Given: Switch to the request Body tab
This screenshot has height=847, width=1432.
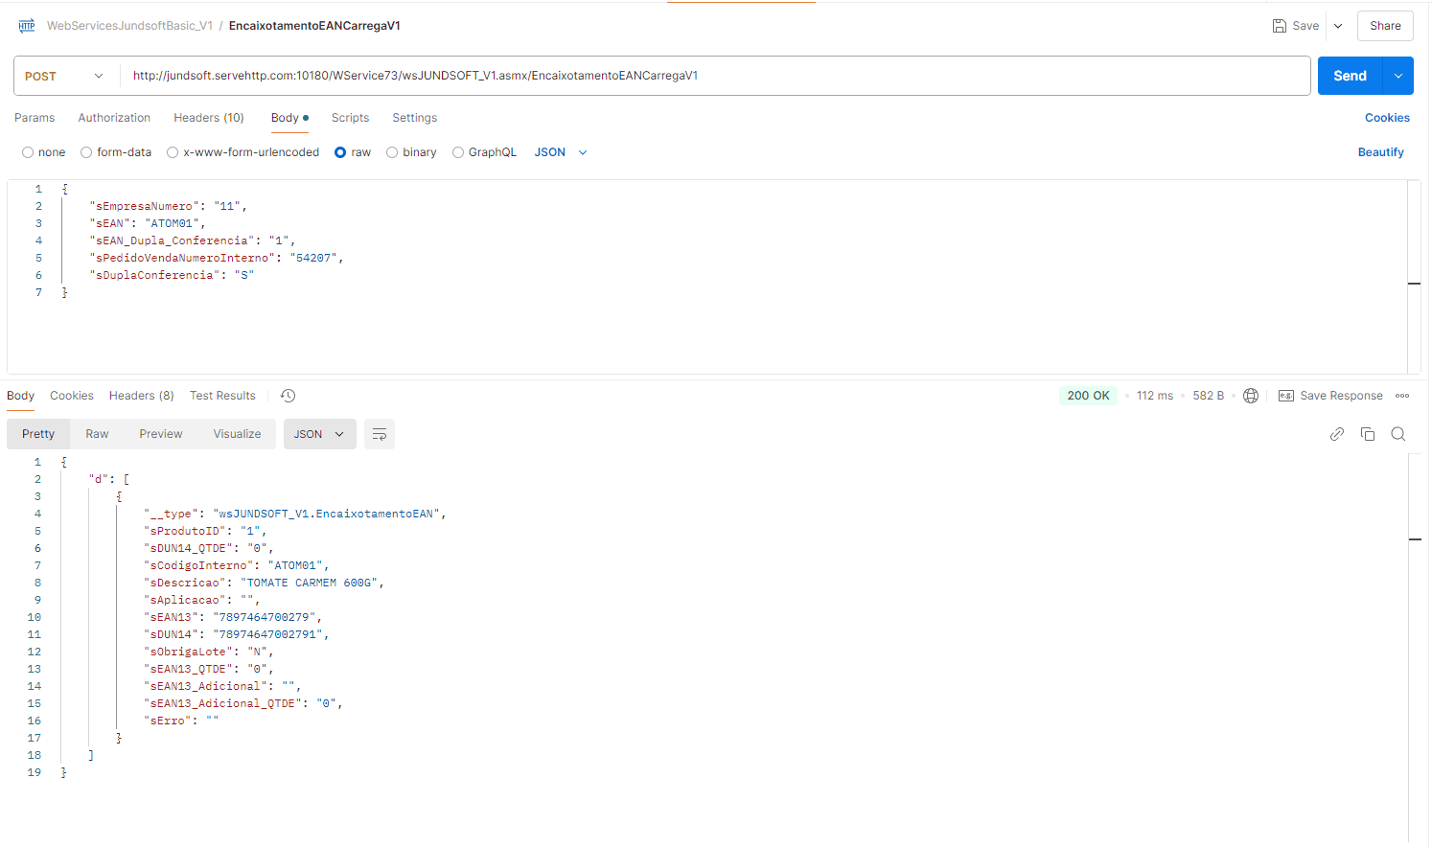Looking at the screenshot, I should [x=289, y=118].
